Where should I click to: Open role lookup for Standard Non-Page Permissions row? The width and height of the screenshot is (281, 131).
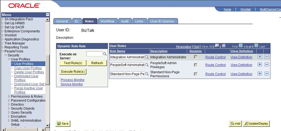[147, 74]
